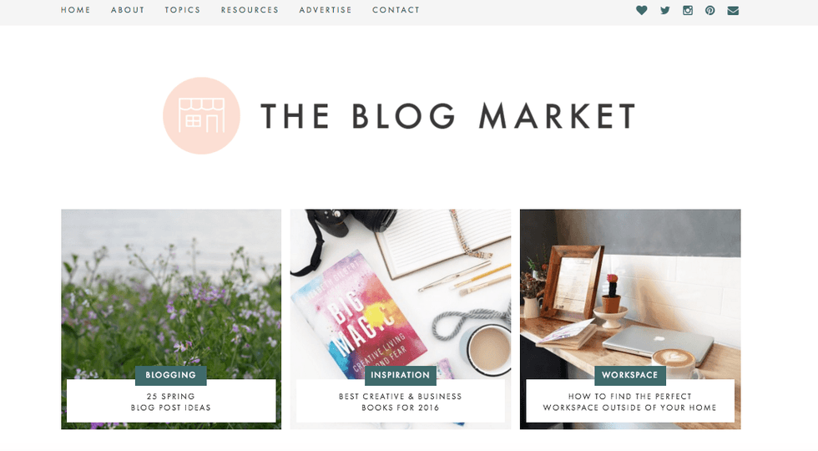This screenshot has height=451, width=818.
Task: Select the Blogging category label
Action: coord(170,375)
